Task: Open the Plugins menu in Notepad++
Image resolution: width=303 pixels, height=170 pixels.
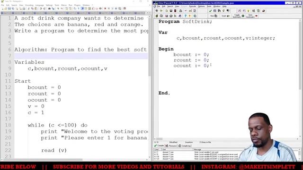Action: pos(77,5)
